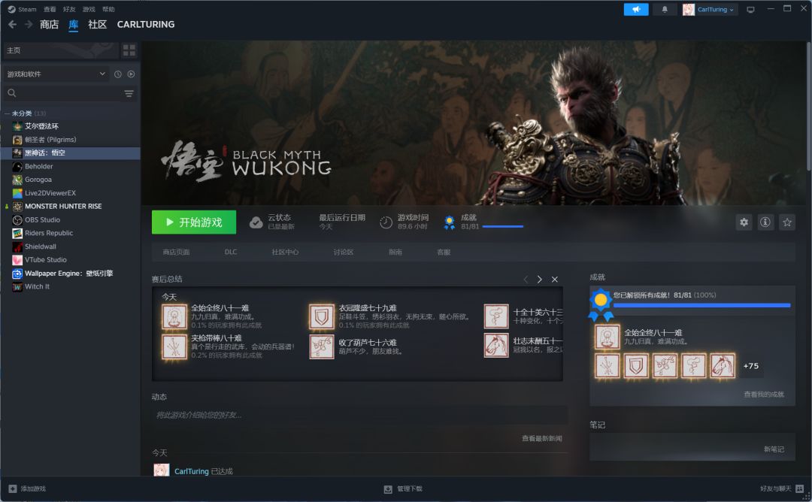Image resolution: width=812 pixels, height=502 pixels.
Task: Click the achievements ribbon icon beside 81/81
Action: click(450, 222)
